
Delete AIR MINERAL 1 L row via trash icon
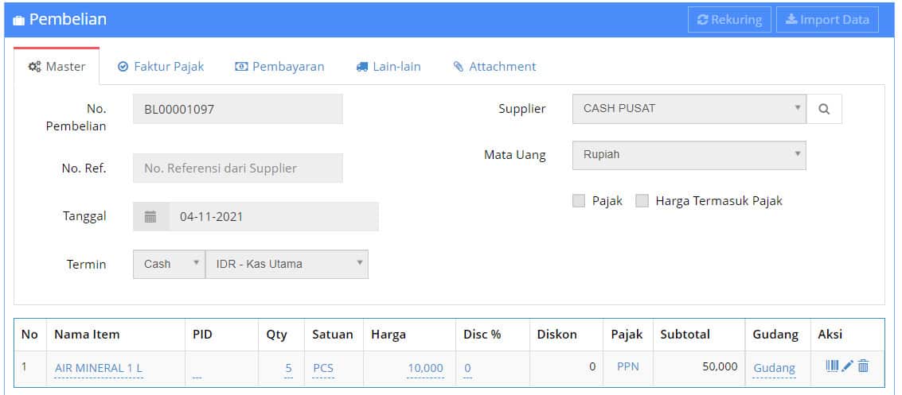point(864,366)
